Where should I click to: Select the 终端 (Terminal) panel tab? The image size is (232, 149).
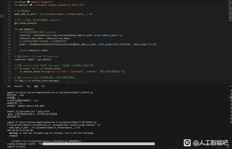click(36, 86)
